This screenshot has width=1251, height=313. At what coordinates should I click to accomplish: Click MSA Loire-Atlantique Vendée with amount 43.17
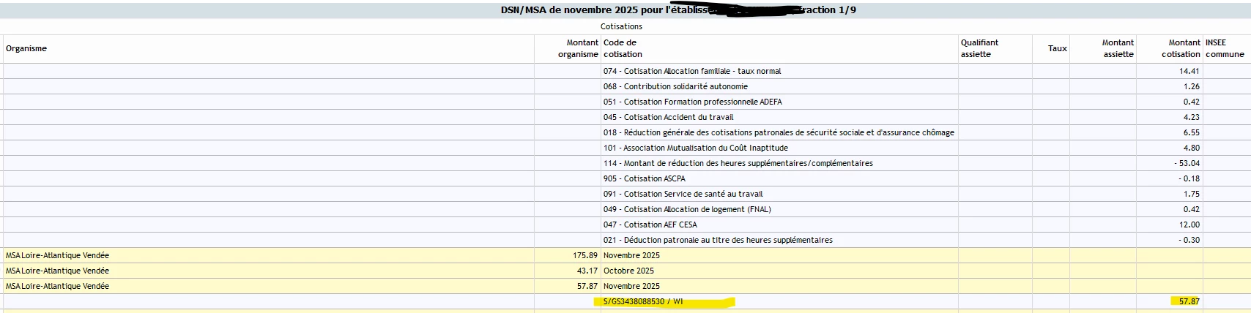[x=57, y=271]
